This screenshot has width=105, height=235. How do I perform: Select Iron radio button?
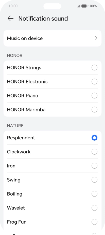(94, 166)
